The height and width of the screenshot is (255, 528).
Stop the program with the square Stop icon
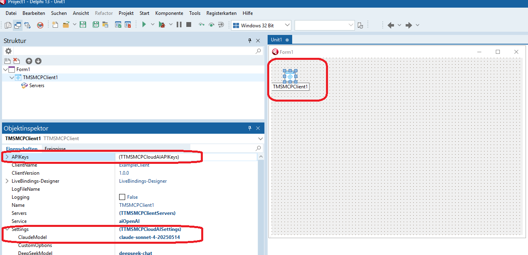point(188,24)
